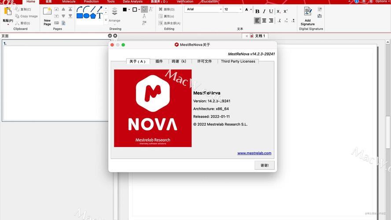Close the 页面 pages panel

point(115,36)
